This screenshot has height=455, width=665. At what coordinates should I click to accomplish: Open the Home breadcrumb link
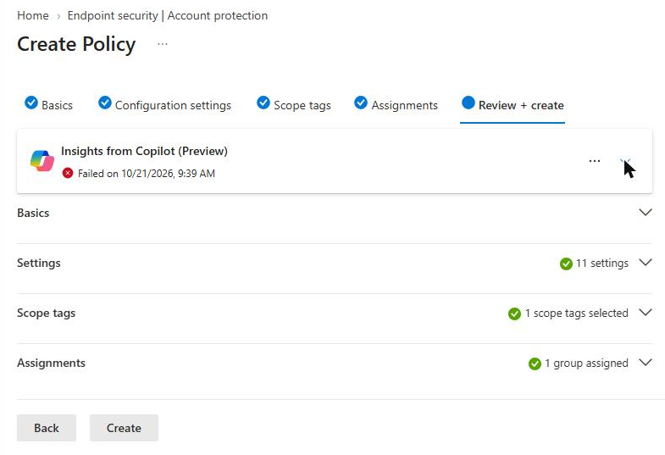pyautogui.click(x=33, y=16)
